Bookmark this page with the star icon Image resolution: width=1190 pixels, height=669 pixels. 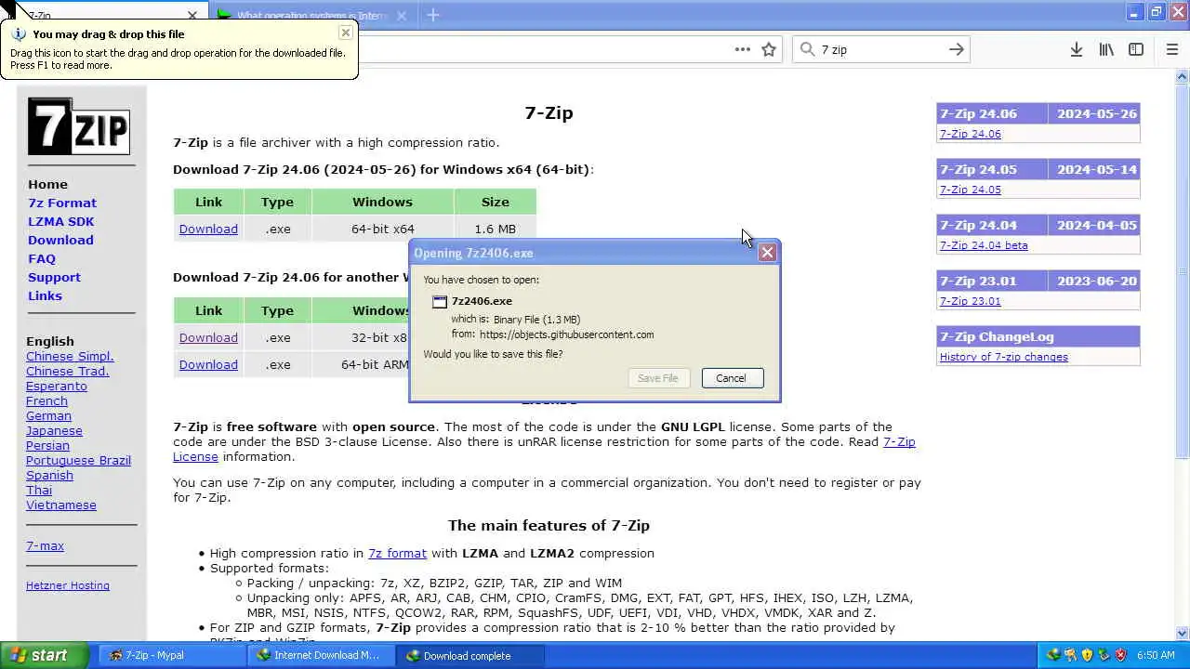[x=769, y=49]
